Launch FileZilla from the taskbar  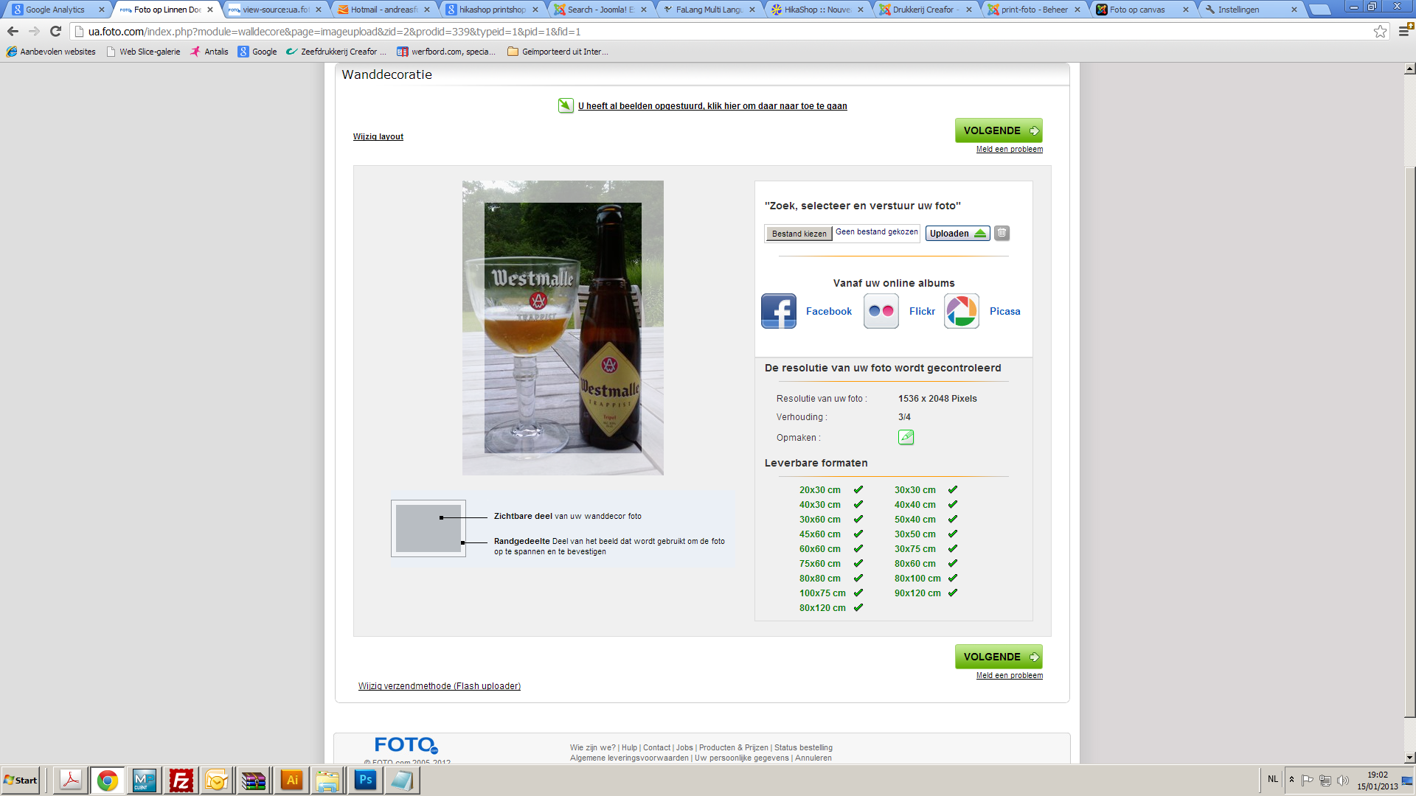point(181,780)
